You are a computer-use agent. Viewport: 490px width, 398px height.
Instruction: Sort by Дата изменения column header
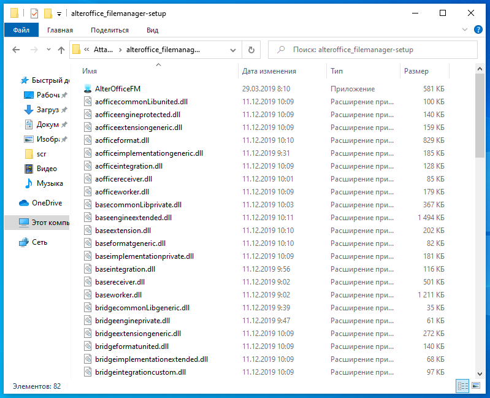pyautogui.click(x=283, y=71)
